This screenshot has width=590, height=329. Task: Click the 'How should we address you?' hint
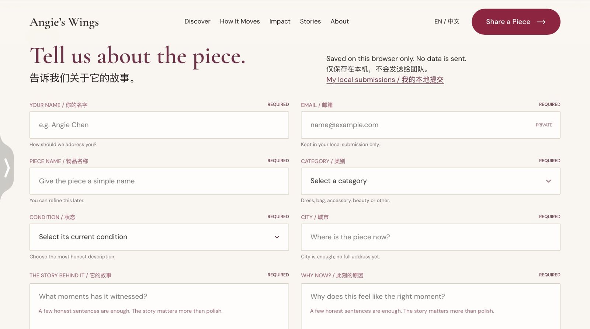[x=63, y=145]
